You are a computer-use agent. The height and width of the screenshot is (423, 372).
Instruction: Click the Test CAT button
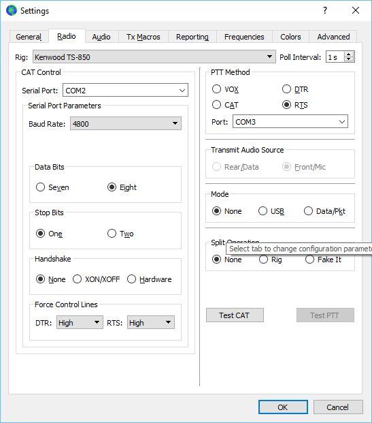tap(235, 315)
